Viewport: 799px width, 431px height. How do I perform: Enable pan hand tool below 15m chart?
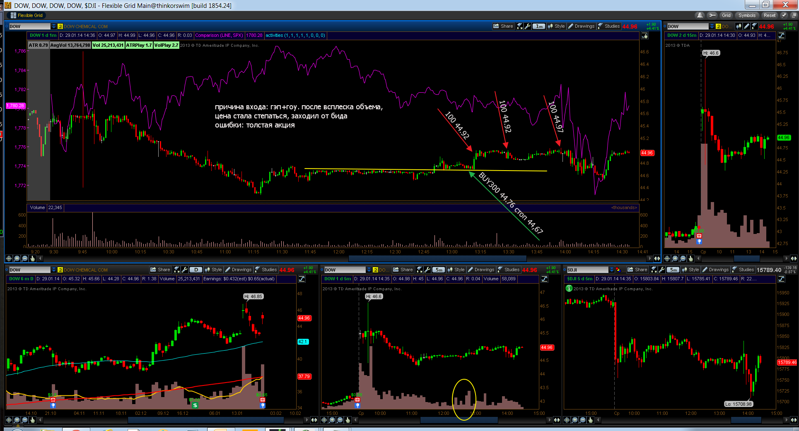coord(690,258)
